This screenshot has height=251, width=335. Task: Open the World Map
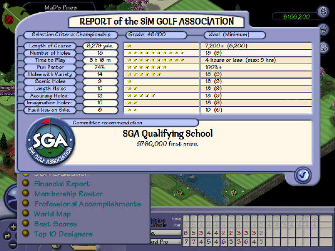(52, 214)
